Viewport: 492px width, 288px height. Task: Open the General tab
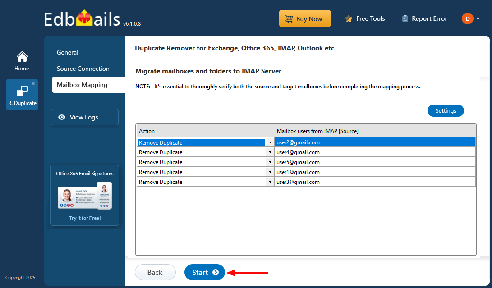point(68,52)
